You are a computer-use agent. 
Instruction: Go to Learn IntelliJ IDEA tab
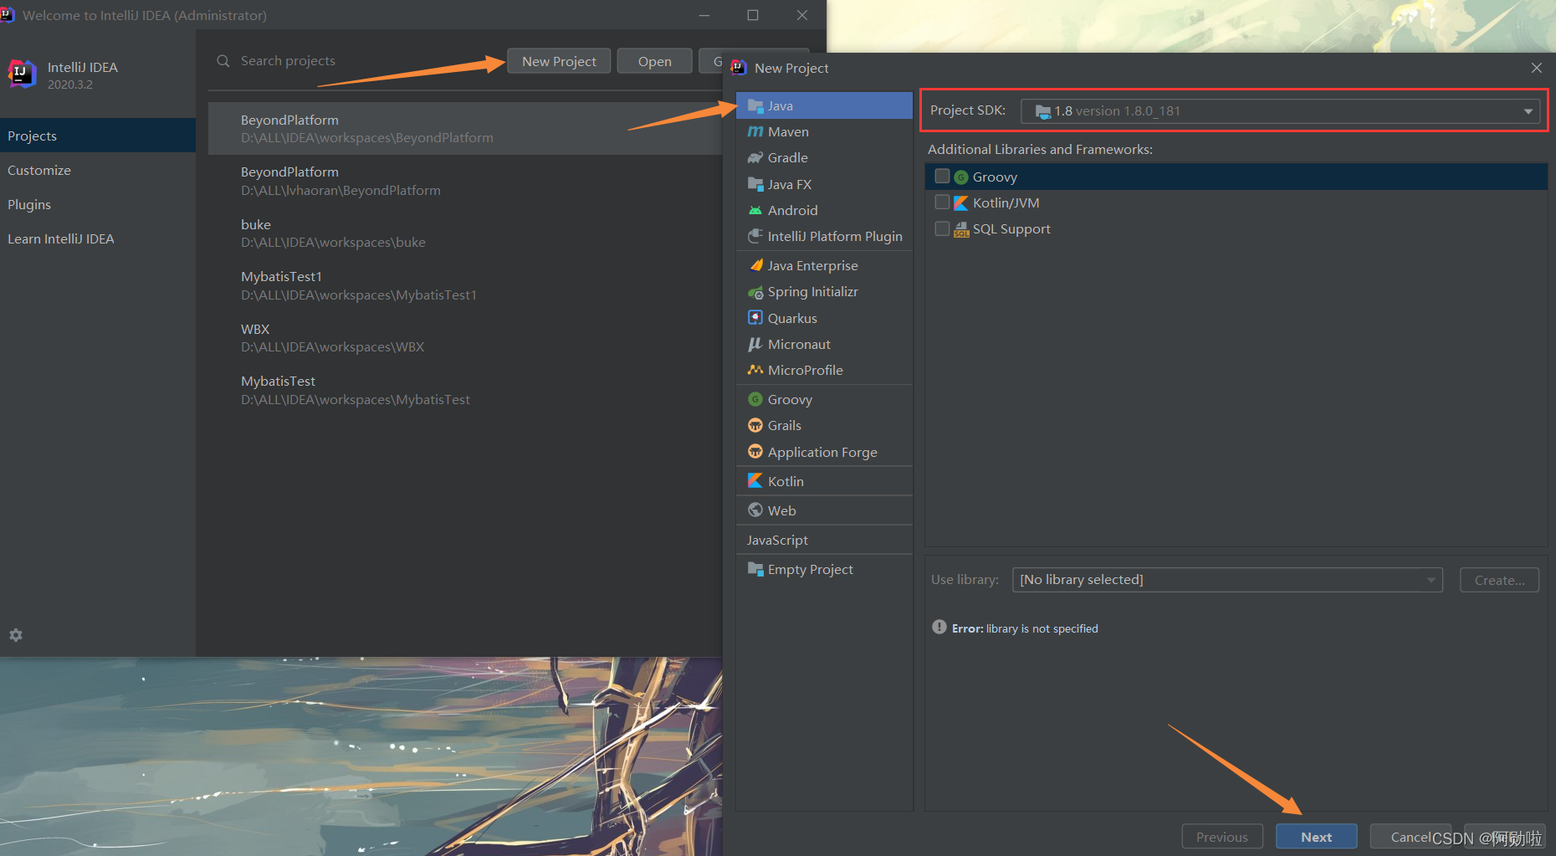pyautogui.click(x=98, y=238)
